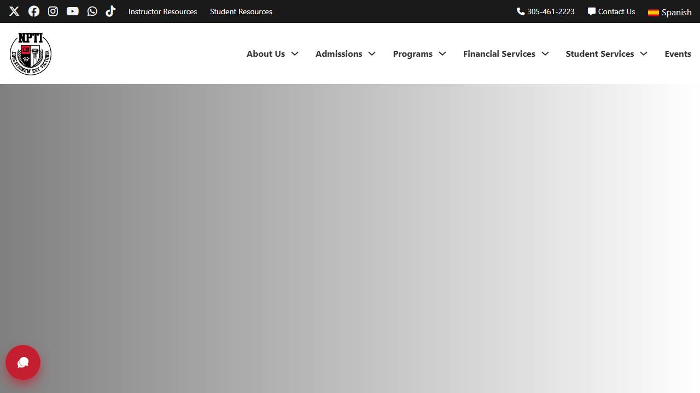Click the Spanish flag icon
Viewport: 700px width, 393px height.
(x=653, y=13)
